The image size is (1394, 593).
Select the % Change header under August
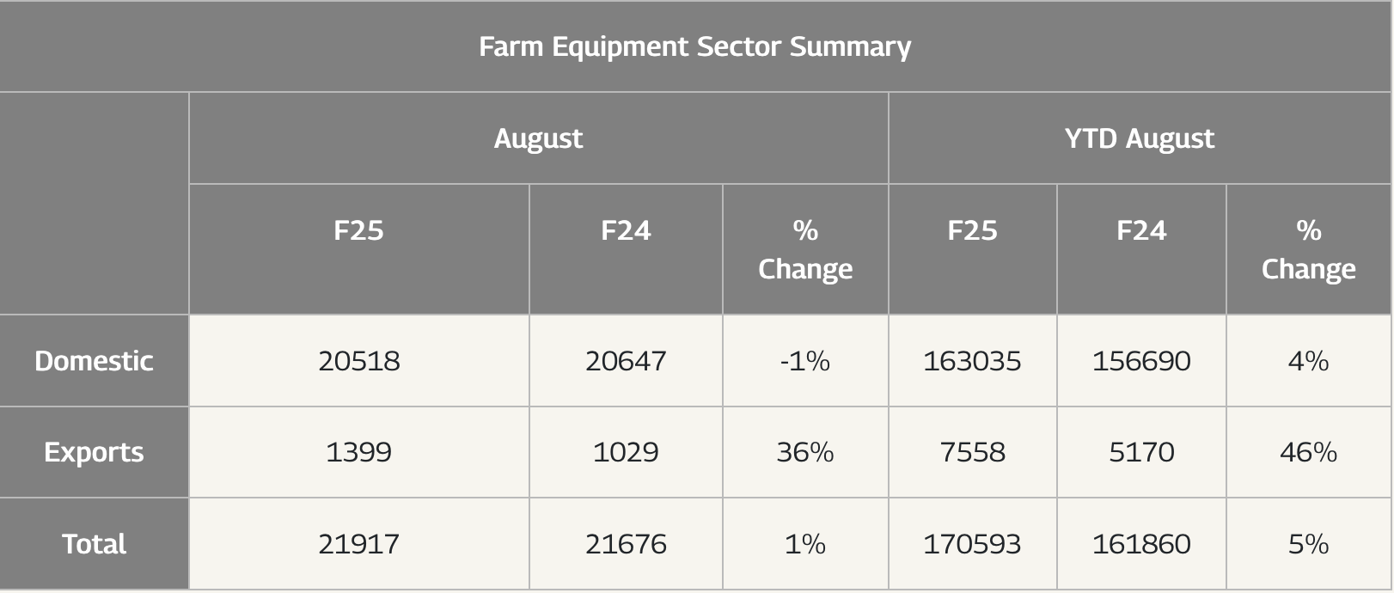pos(804,249)
